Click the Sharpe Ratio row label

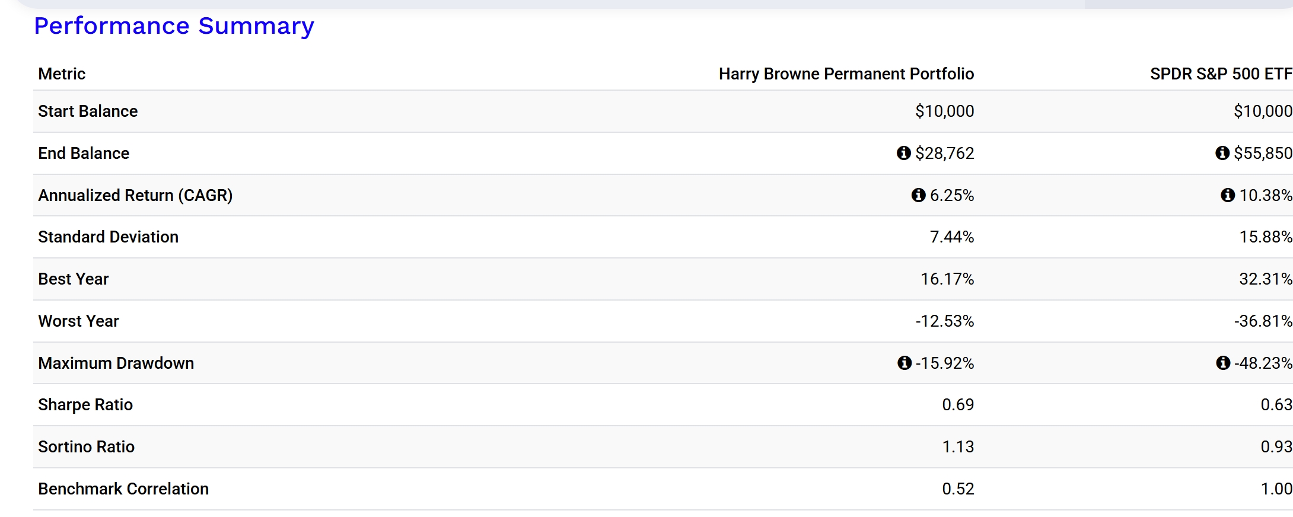pos(85,405)
